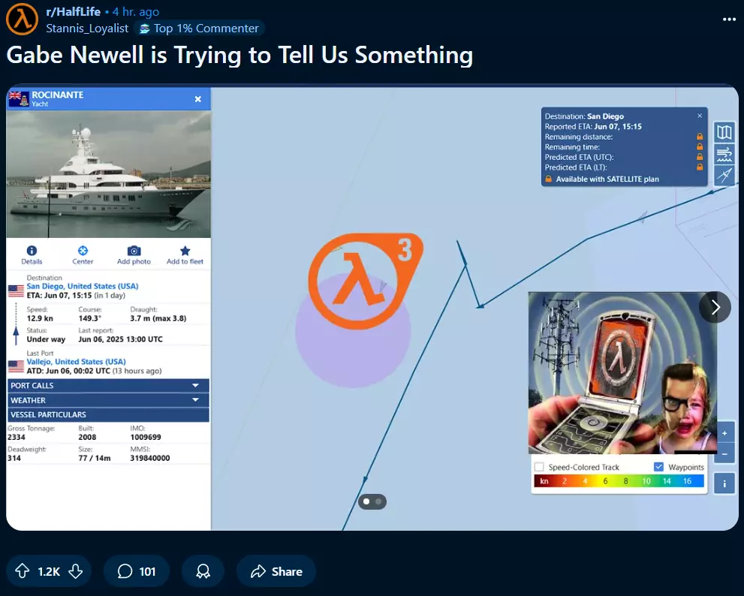Click the ROCINANTE vessel name header
744x596 pixels.
pyautogui.click(x=57, y=95)
